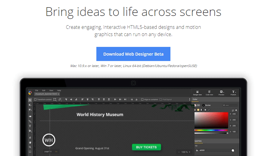Select the Paint bucket fill tool
The image size is (271, 156).
coord(30,131)
